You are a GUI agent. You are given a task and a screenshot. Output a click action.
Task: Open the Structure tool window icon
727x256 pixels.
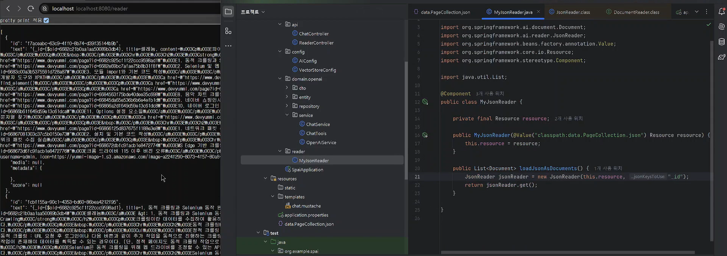[x=228, y=31]
